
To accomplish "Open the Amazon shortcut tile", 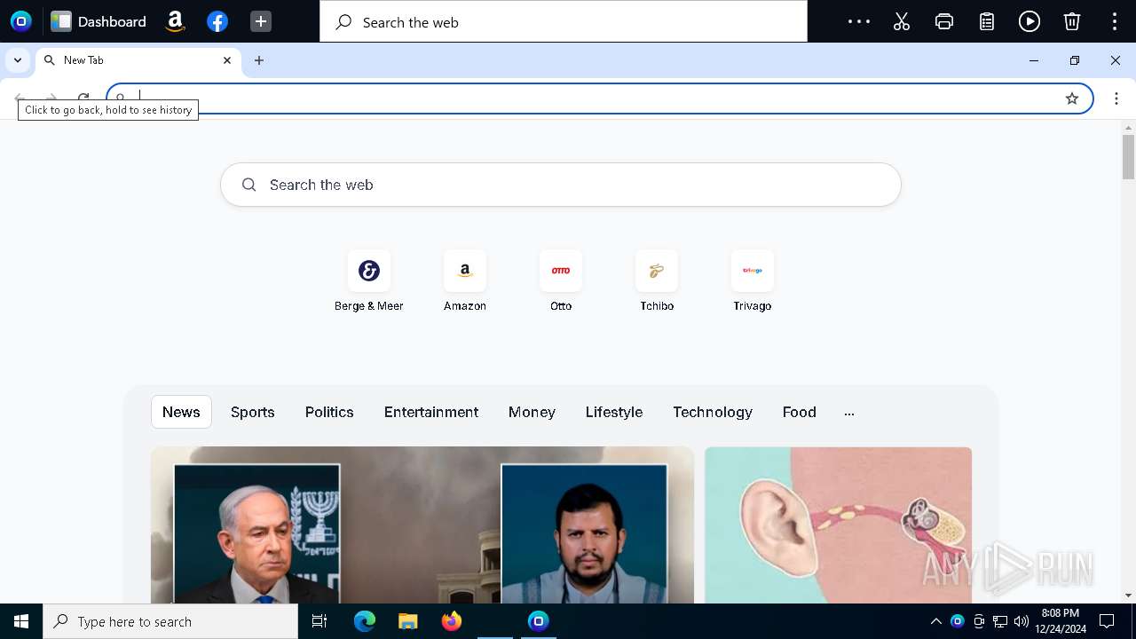I will [x=465, y=281].
